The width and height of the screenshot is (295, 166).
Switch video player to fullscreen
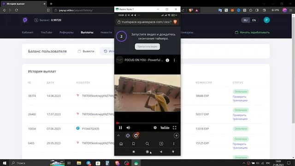coord(175,128)
